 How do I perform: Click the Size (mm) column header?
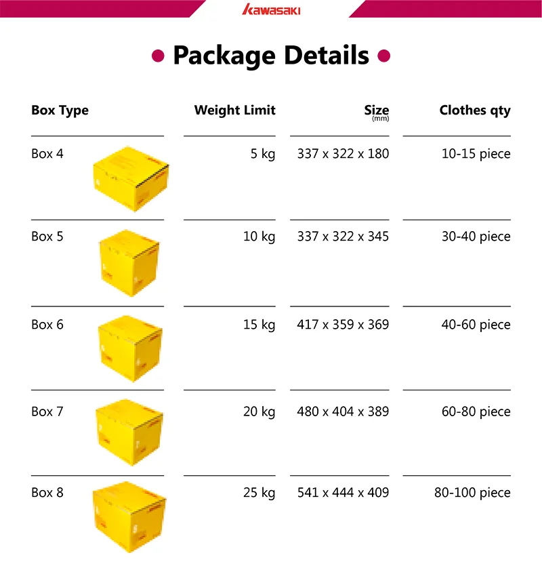(377, 112)
